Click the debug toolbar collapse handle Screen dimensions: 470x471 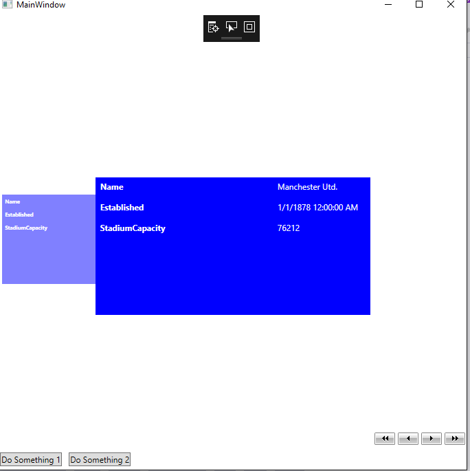click(232, 38)
